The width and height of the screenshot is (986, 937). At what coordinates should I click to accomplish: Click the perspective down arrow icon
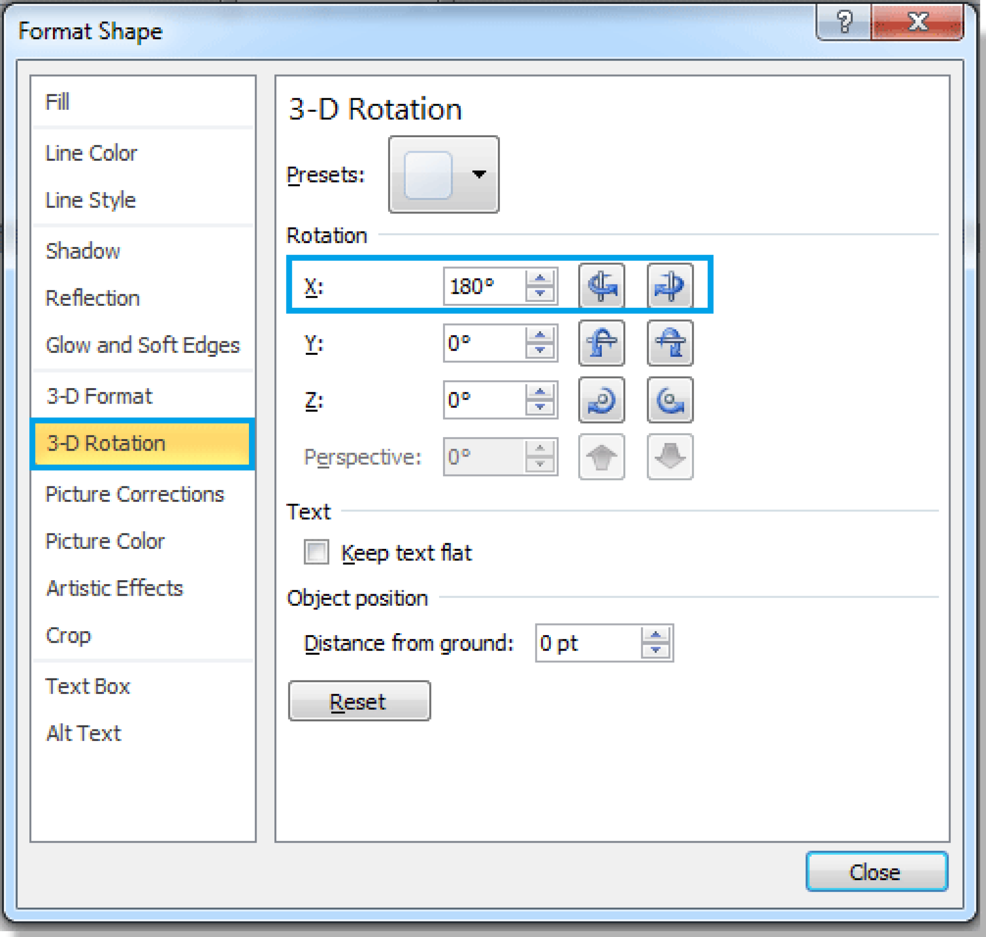click(669, 457)
